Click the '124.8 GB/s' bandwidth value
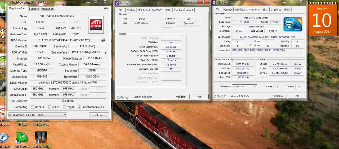The image size is (339, 149). [x=92, y=76]
